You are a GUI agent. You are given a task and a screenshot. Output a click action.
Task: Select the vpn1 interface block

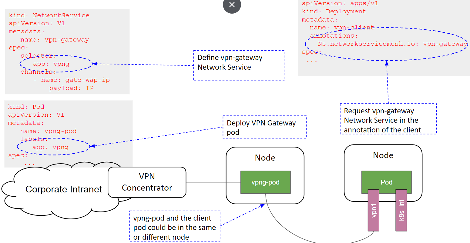click(x=374, y=210)
